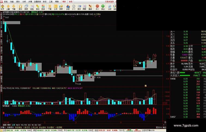206x132 pixels.
Task: Open the 报价 menu in menu bar
Action: click(x=18, y=2)
